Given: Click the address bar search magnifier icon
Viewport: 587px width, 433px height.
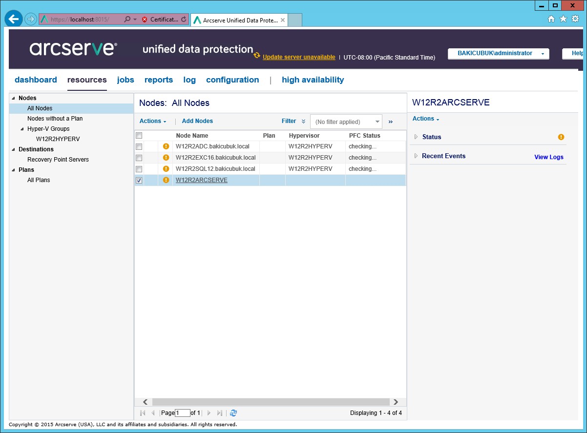Looking at the screenshot, I should [x=127, y=20].
